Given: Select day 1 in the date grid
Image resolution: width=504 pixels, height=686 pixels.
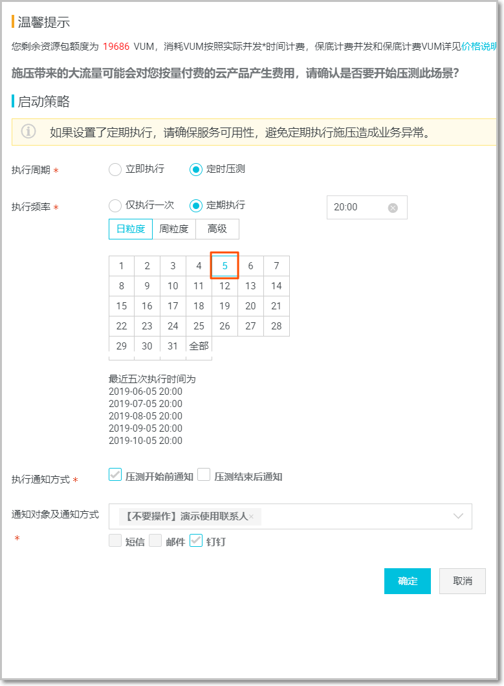Looking at the screenshot, I should tap(122, 266).
